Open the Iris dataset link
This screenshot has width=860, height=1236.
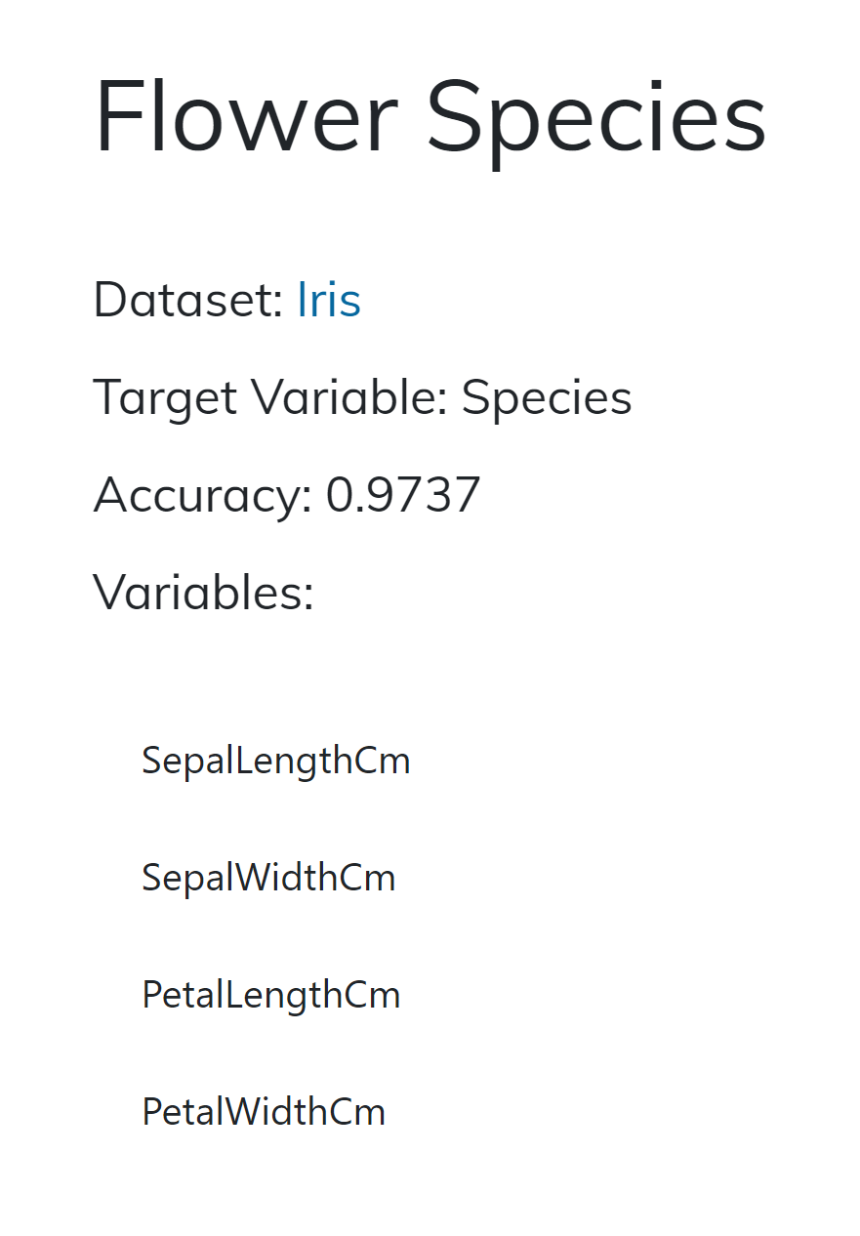coord(329,300)
